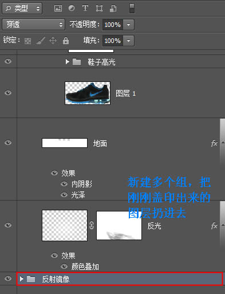225x294 pixels.
Task: Filter layers by adjustment layer type
Action: [x=72, y=8]
